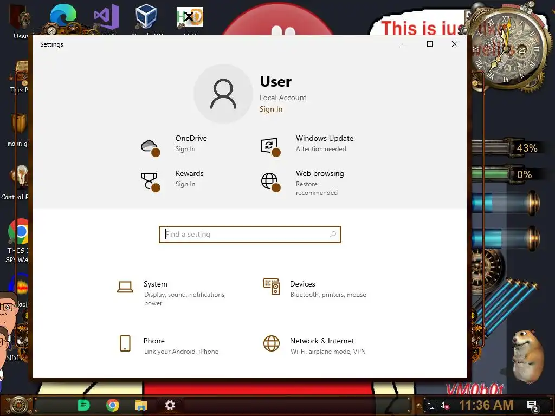
Task: Select the OneDrive Sign In text
Action: pyautogui.click(x=185, y=149)
